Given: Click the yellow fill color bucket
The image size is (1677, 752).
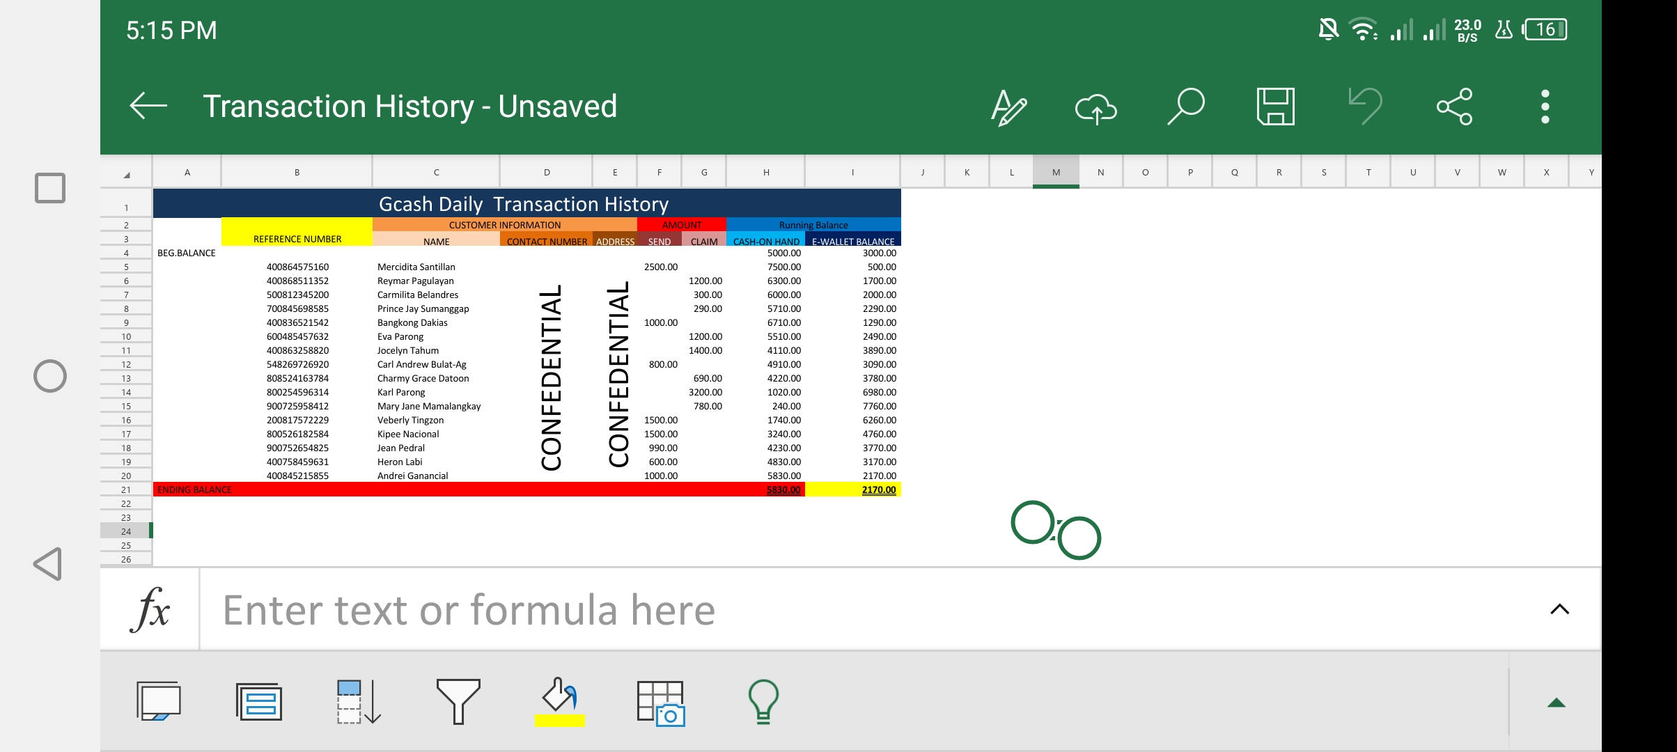Looking at the screenshot, I should pyautogui.click(x=559, y=701).
